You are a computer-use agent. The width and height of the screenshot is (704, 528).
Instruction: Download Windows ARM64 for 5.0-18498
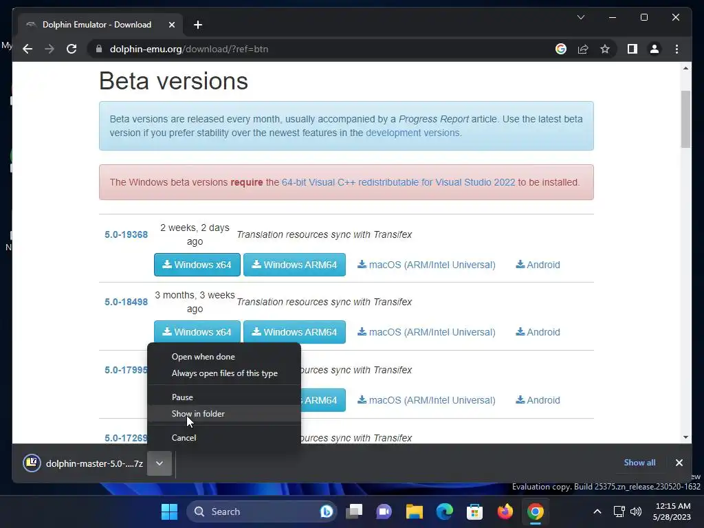tap(294, 332)
